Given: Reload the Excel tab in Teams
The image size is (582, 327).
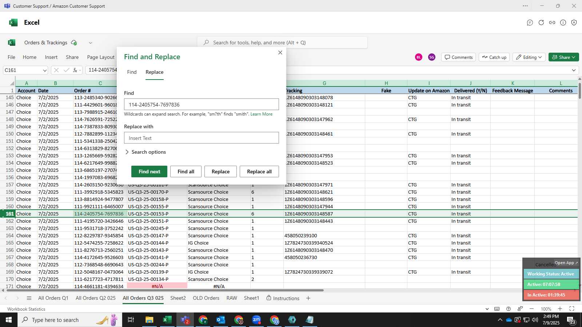Looking at the screenshot, I should [x=541, y=23].
